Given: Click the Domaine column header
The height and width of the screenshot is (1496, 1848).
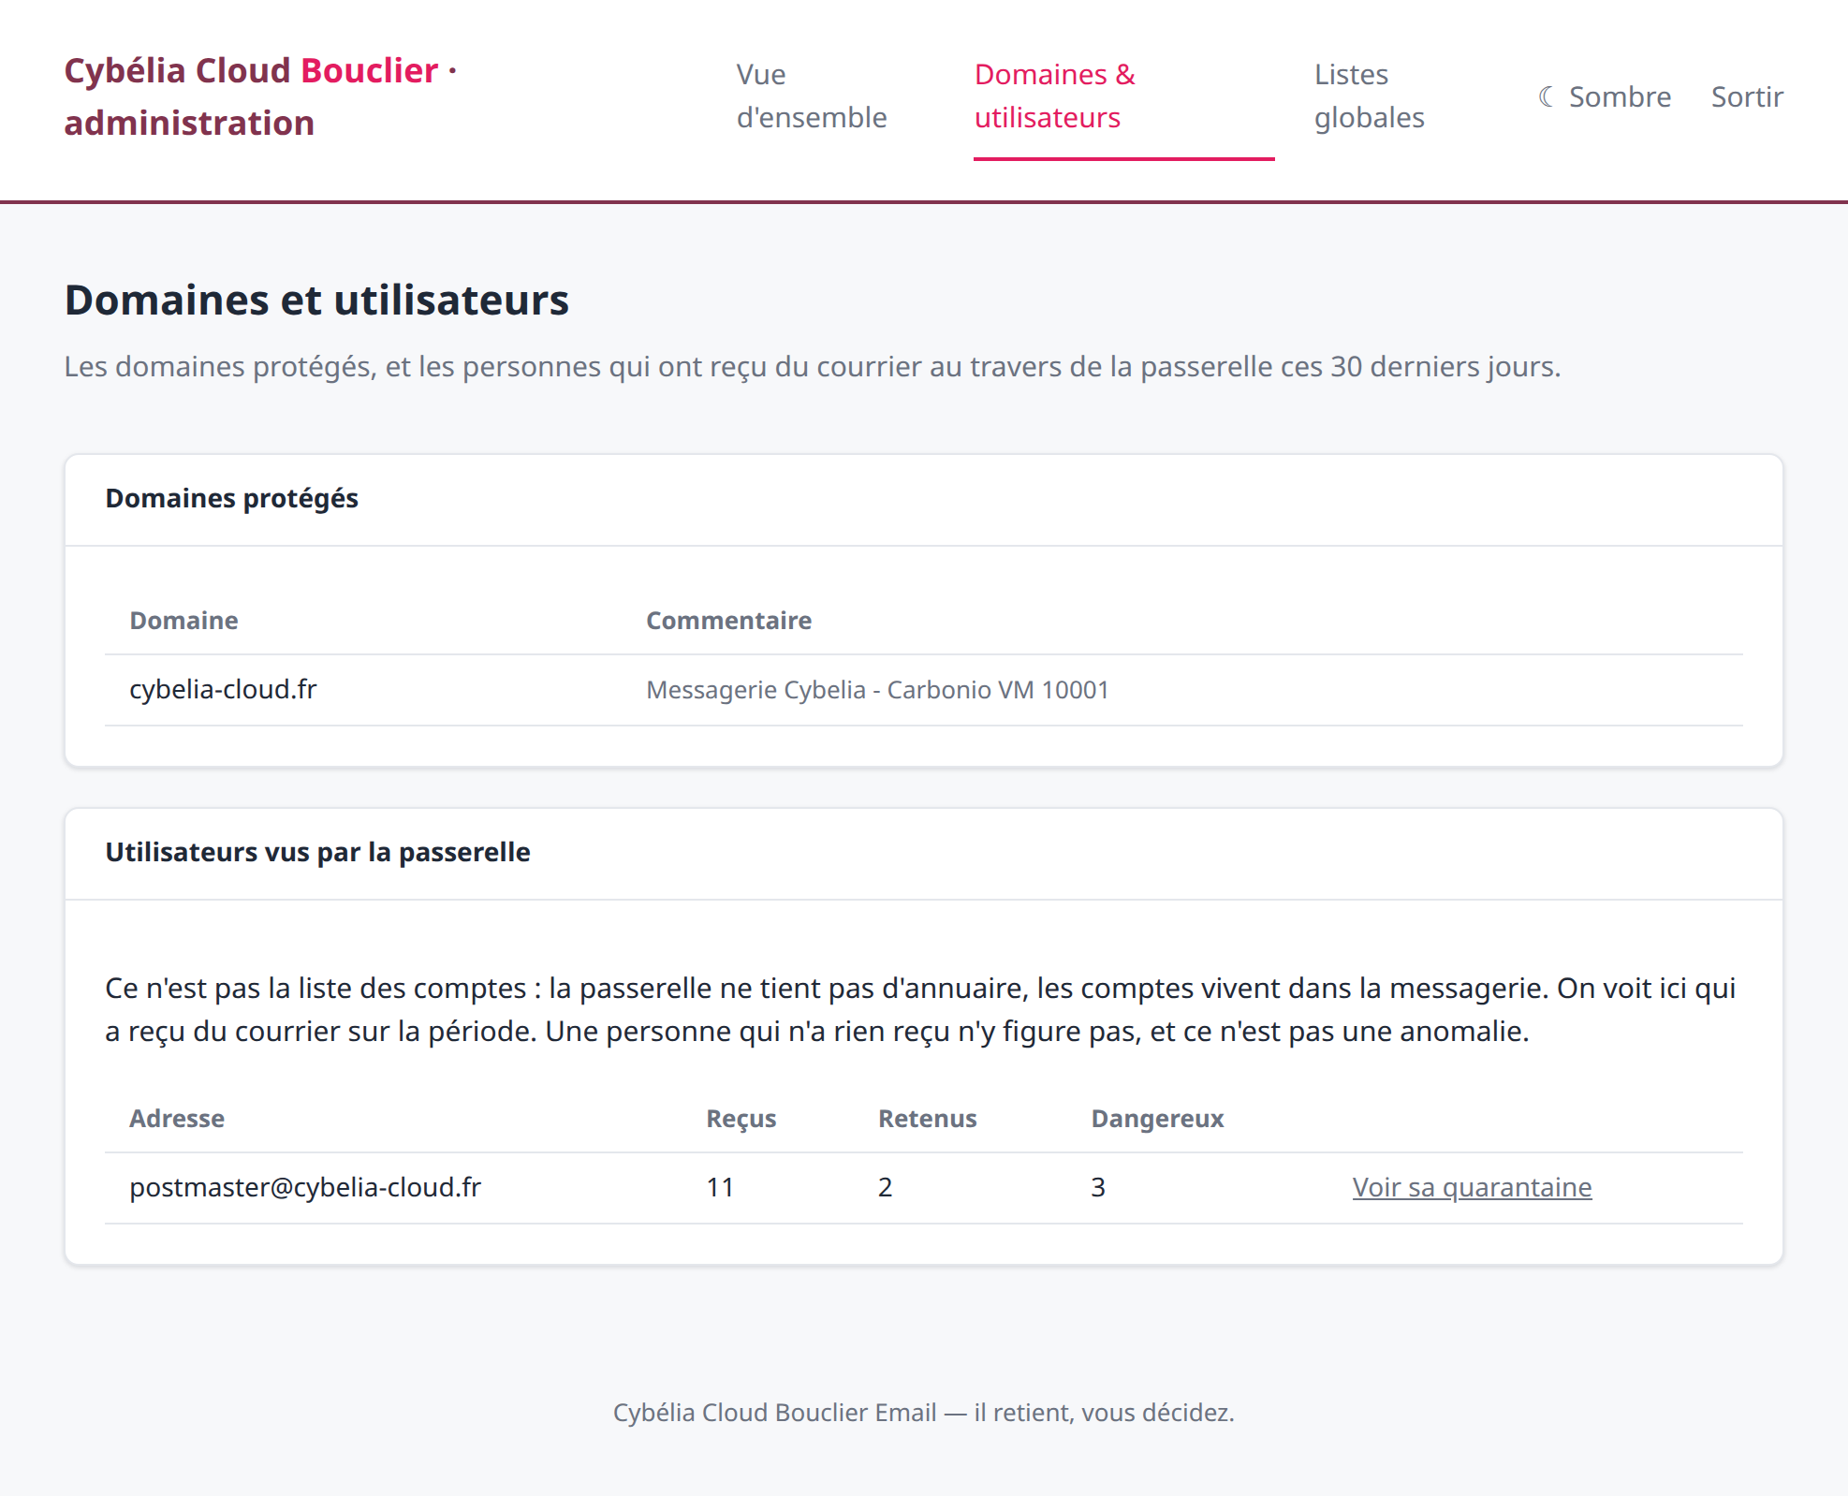Looking at the screenshot, I should (183, 621).
